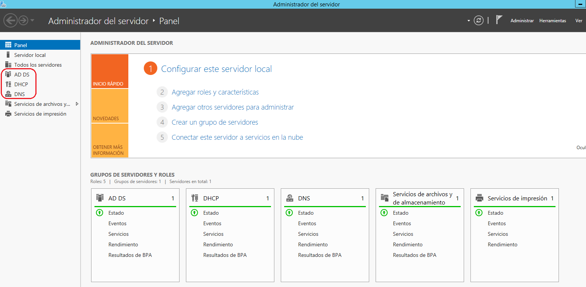The image size is (586, 287).
Task: Go back using the back arrow
Action: point(11,20)
